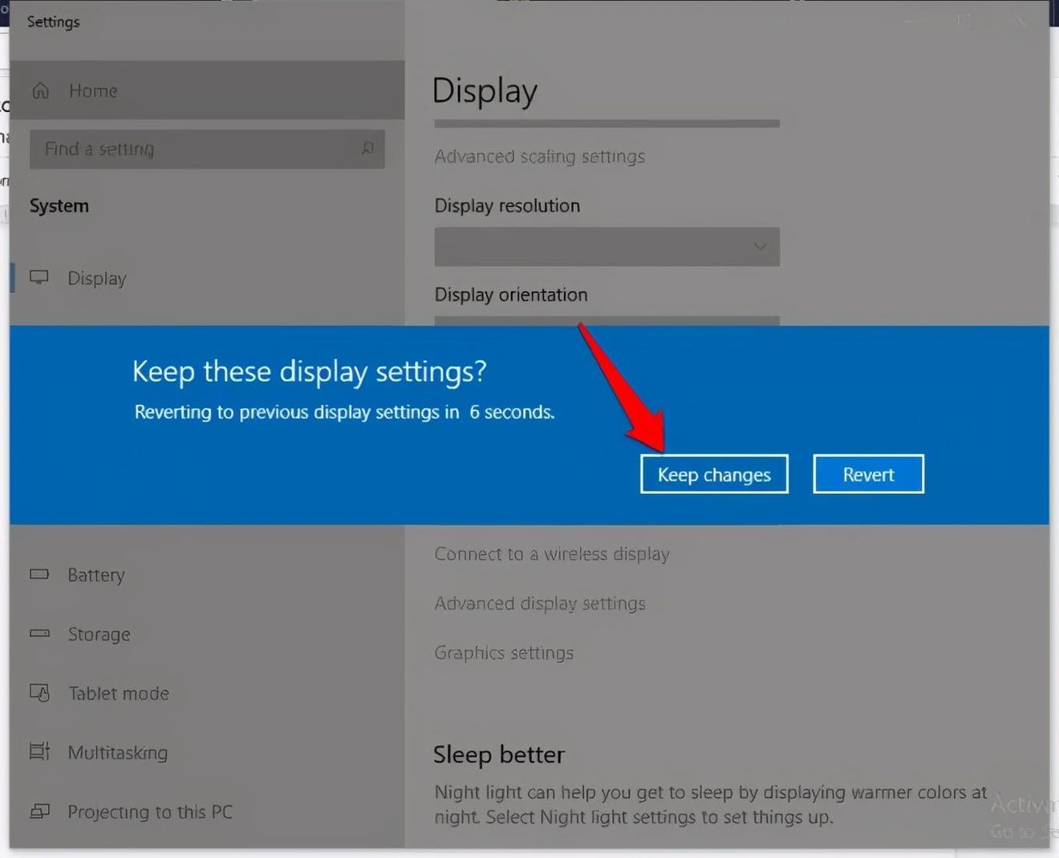The width and height of the screenshot is (1059, 858).
Task: Select the Storage icon
Action: coord(40,633)
